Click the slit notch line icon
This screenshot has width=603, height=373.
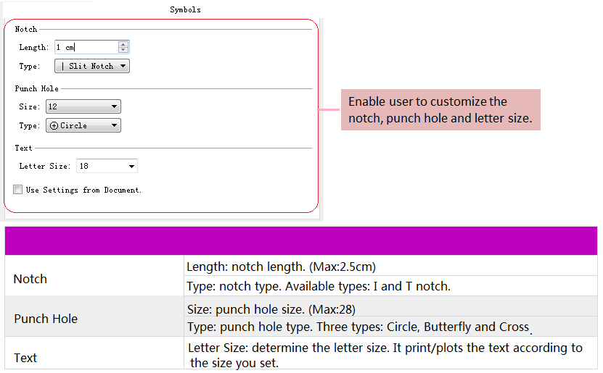pos(63,66)
